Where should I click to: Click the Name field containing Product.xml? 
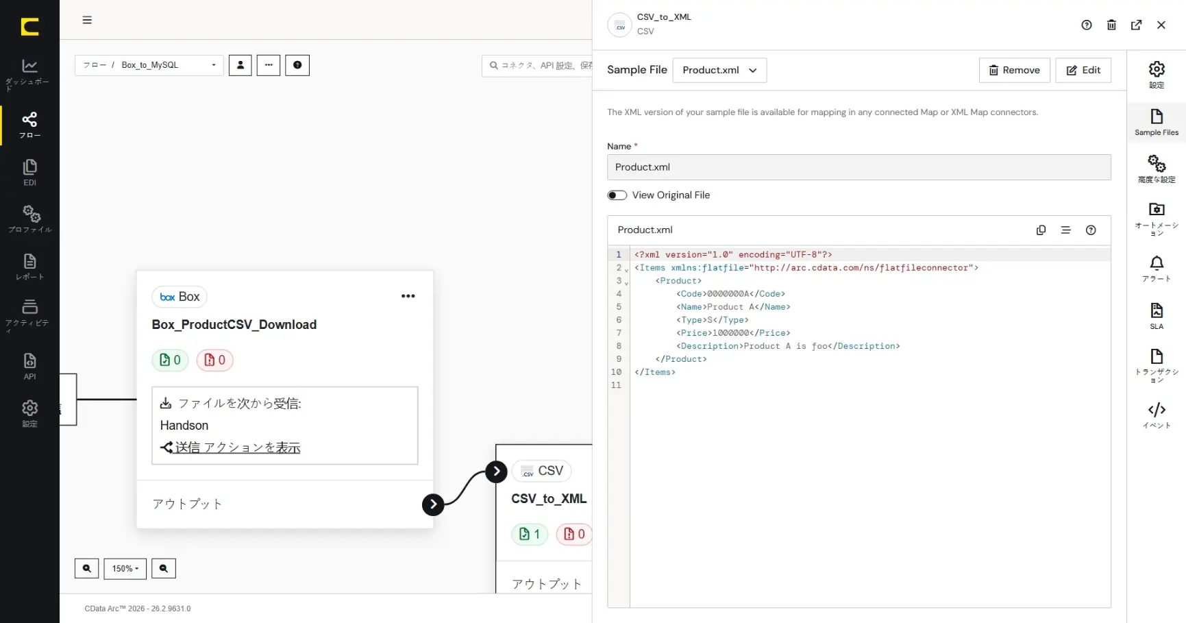pyautogui.click(x=858, y=167)
